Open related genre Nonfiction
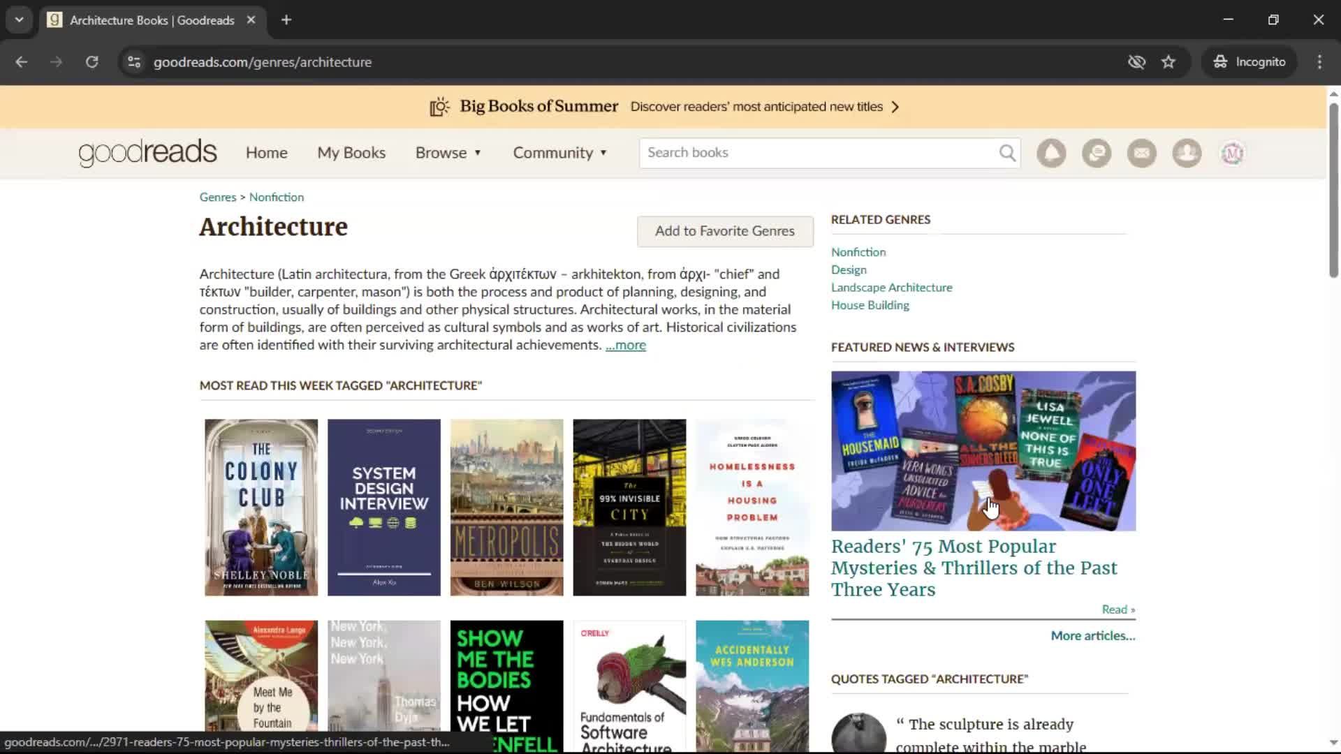Screen dimensions: 1341x754 [x=858, y=252]
